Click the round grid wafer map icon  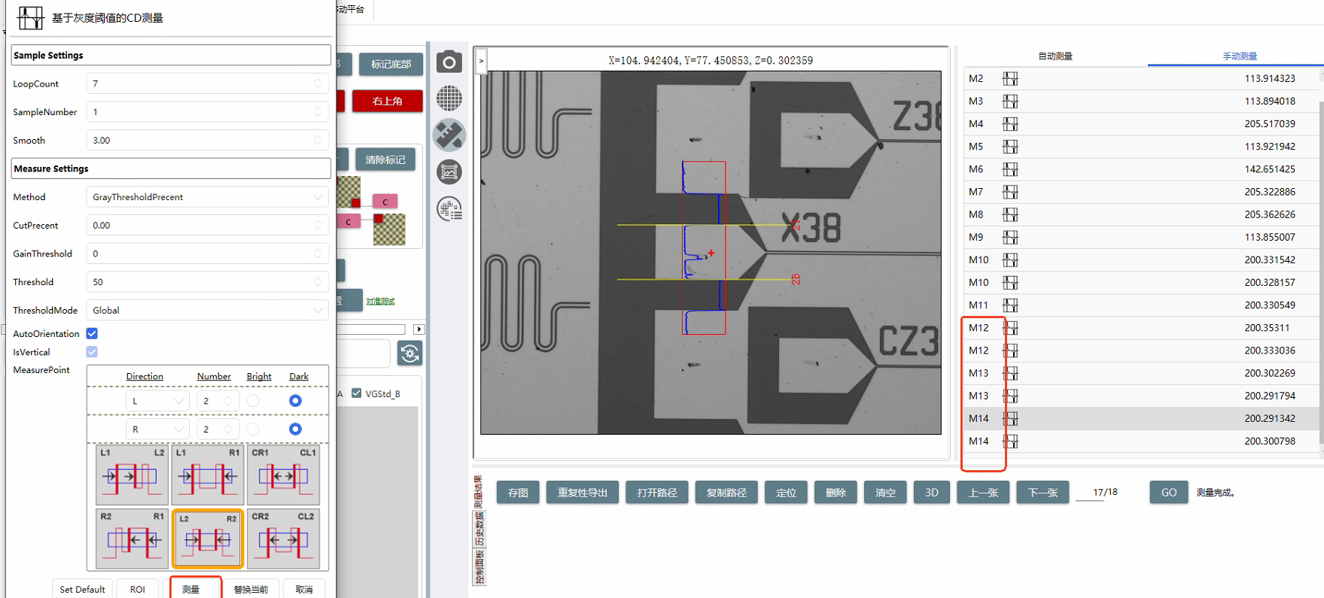click(449, 99)
